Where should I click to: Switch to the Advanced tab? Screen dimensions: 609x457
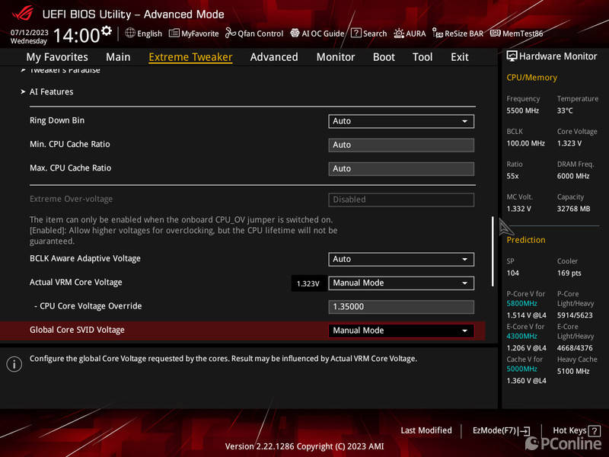point(274,57)
